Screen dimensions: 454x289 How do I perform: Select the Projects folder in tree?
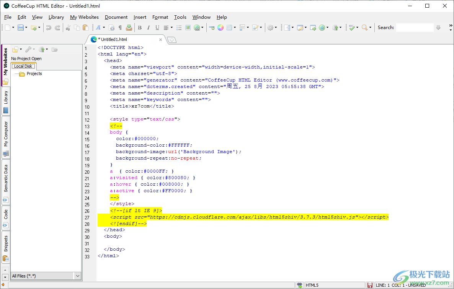31,74
